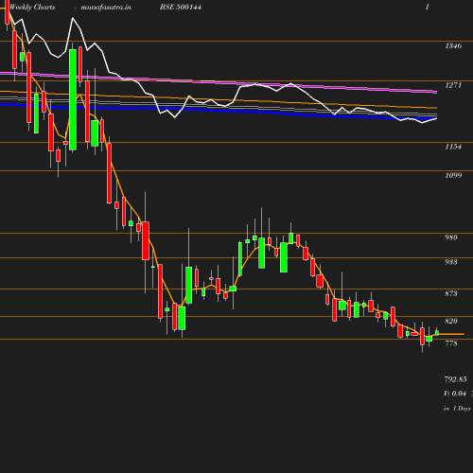The width and height of the screenshot is (473, 473).
Task: Click the 820 price level label
Action: pos(451,321)
